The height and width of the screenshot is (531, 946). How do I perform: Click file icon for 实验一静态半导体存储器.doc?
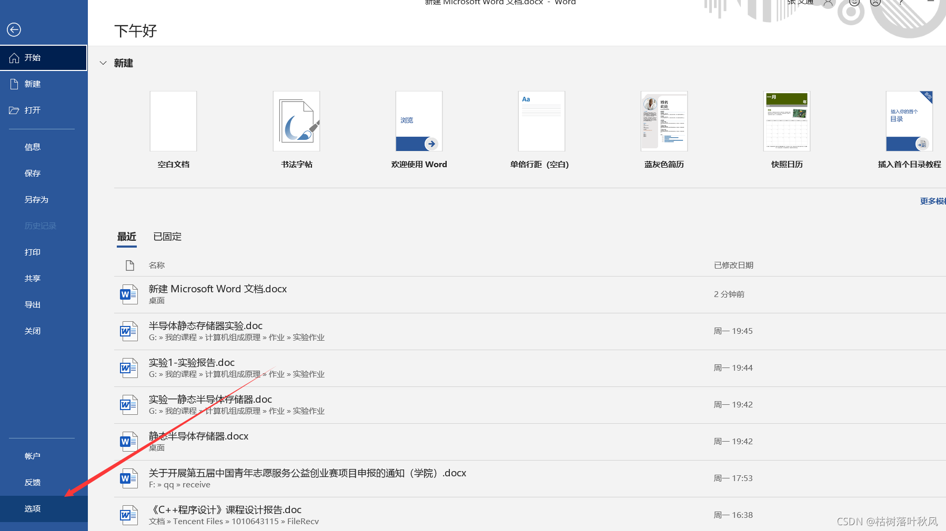tap(129, 405)
